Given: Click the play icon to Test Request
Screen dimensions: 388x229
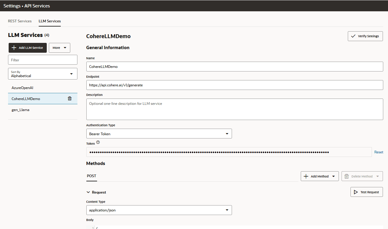Looking at the screenshot, I should click(356, 192).
